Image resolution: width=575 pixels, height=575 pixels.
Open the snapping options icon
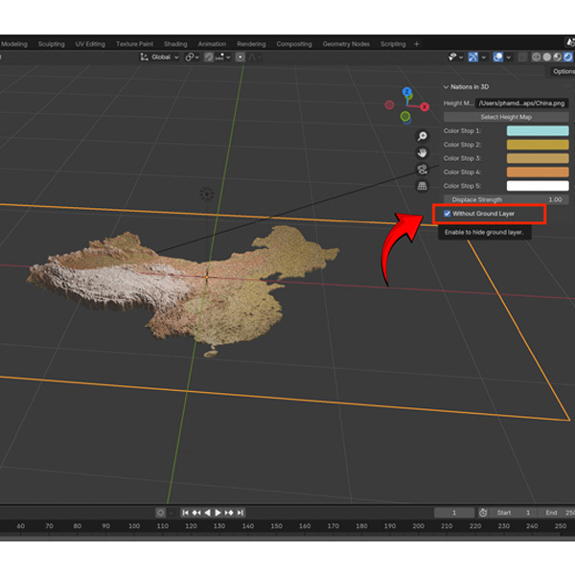tap(219, 57)
